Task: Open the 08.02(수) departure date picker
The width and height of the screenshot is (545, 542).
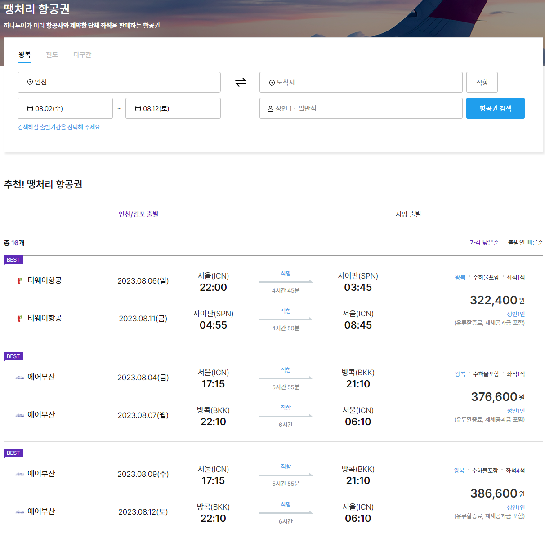Action: (x=65, y=108)
